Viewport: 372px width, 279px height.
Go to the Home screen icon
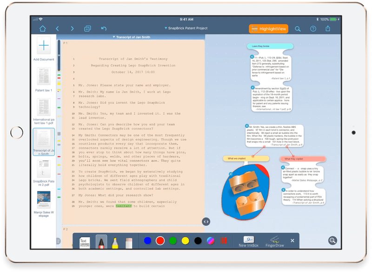(43, 29)
